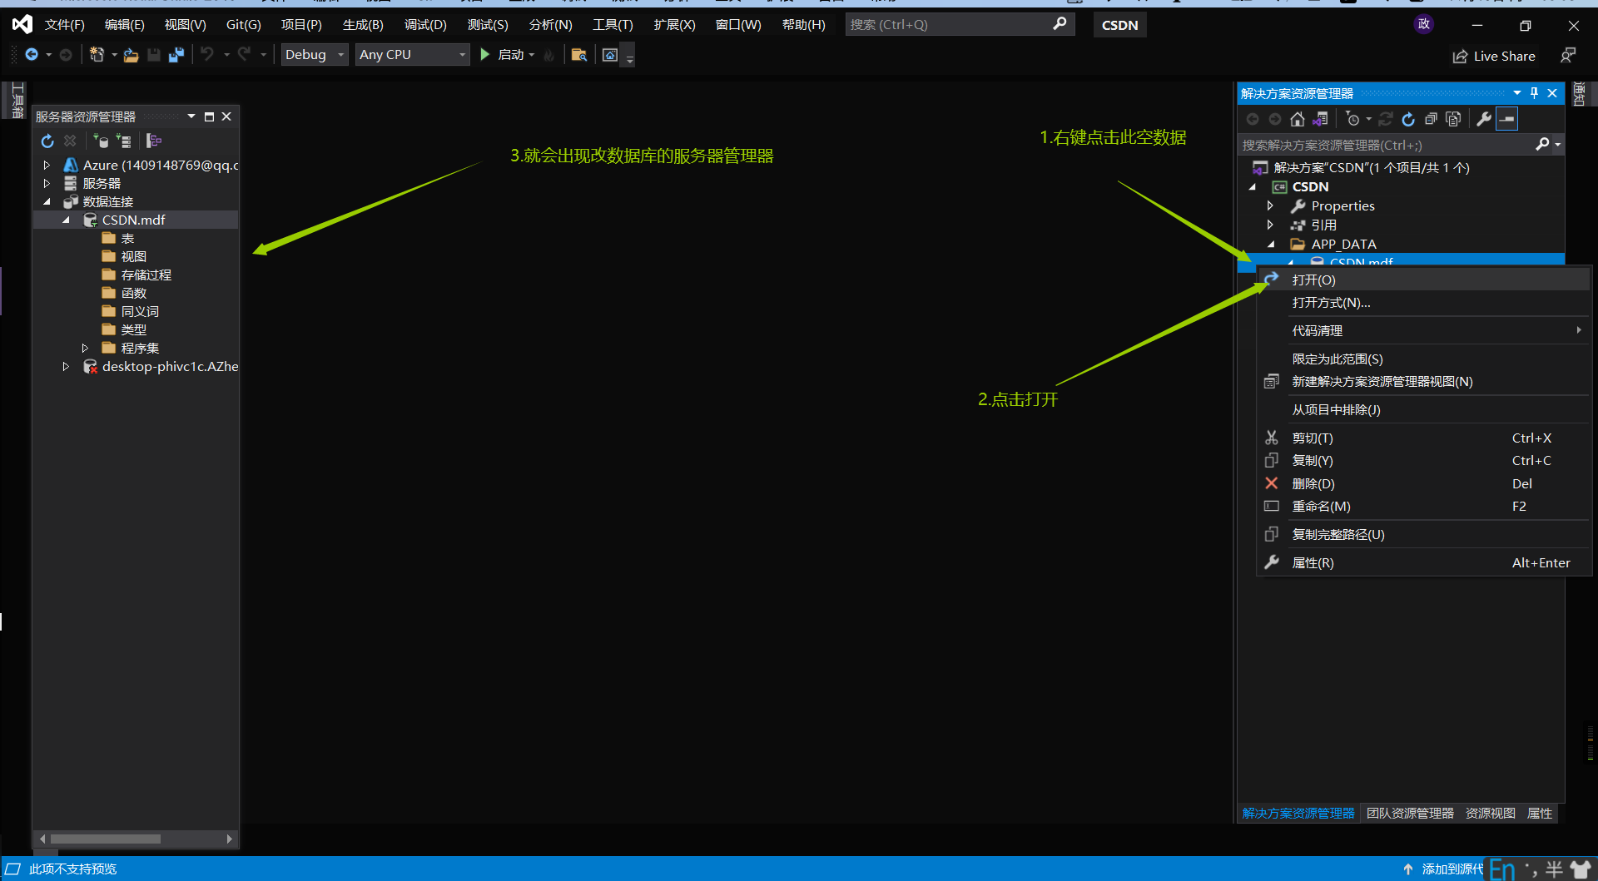The height and width of the screenshot is (881, 1598).
Task: Refresh the Server Explorer connections
Action: coord(47,141)
